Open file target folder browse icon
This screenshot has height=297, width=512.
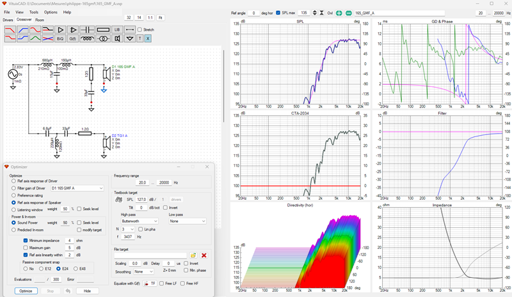(193, 255)
